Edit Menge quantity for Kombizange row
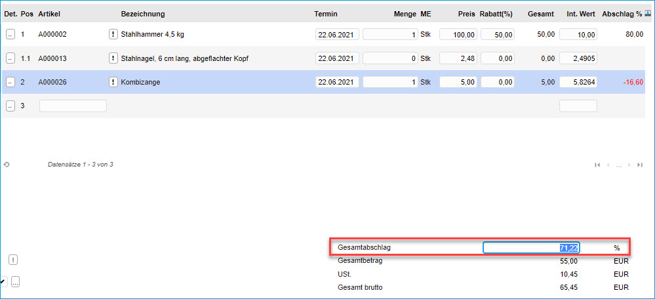Image resolution: width=655 pixels, height=299 pixels. click(390, 82)
